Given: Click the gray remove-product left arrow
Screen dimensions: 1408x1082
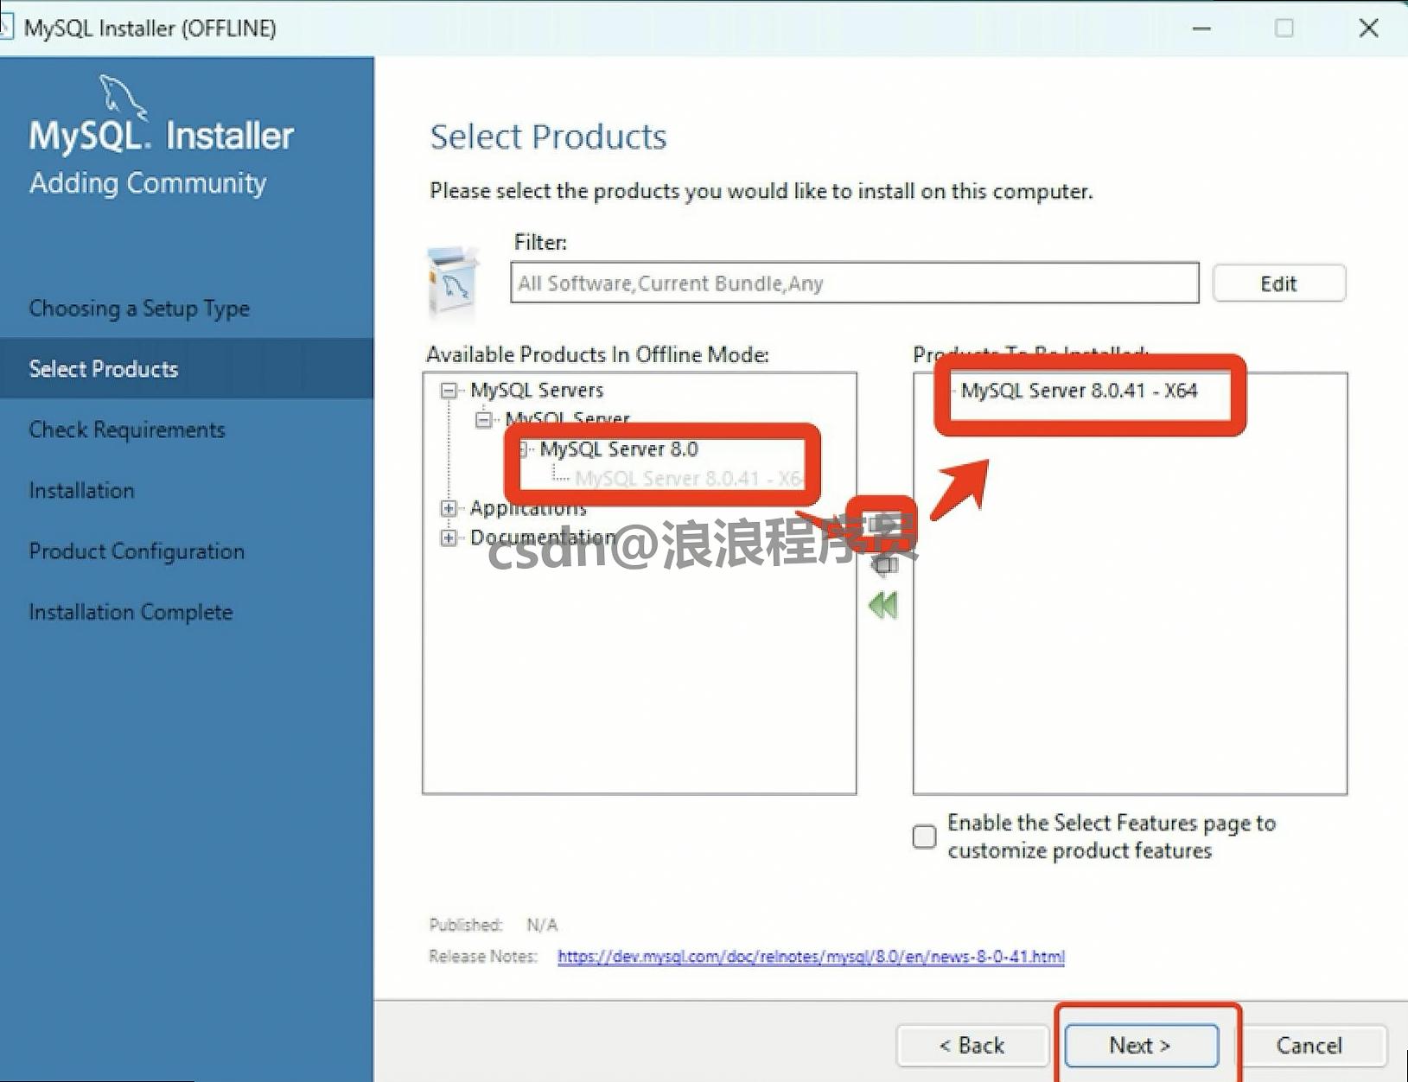Looking at the screenshot, I should [x=883, y=566].
